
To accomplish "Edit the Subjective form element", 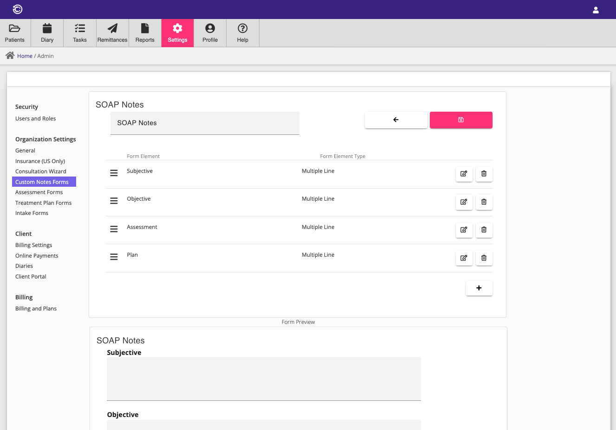I will click(x=464, y=174).
